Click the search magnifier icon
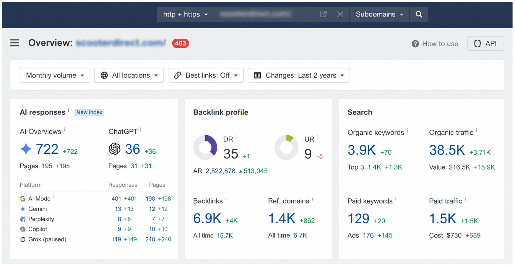515x266 pixels. pyautogui.click(x=419, y=14)
